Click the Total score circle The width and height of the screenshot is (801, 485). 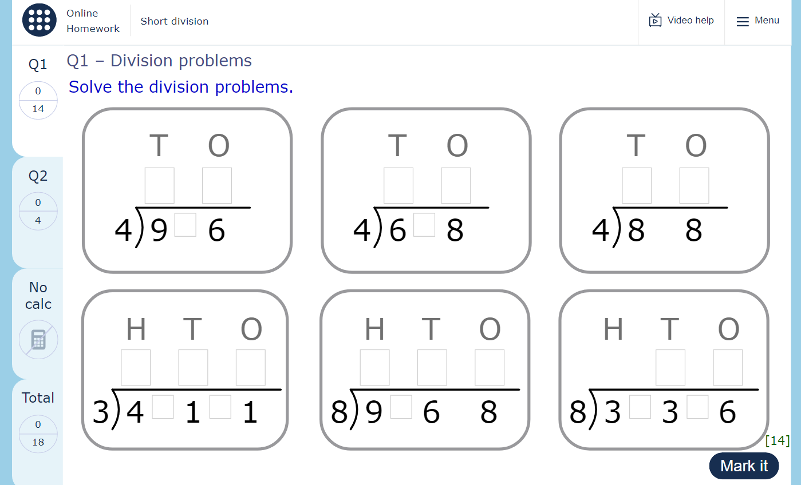(x=38, y=434)
